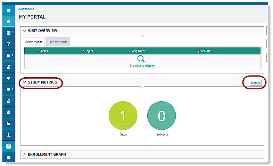Switch to the Planned Visits tab
This screenshot has width=273, height=166.
pyautogui.click(x=58, y=42)
